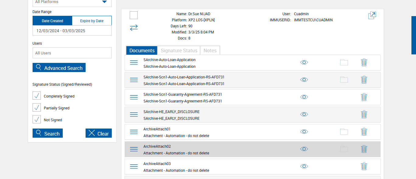Open the menu lines for SArchive-Scn1-Guaranty-Agreement-RS-AFD731
416x179 pixels.
click(x=134, y=97)
